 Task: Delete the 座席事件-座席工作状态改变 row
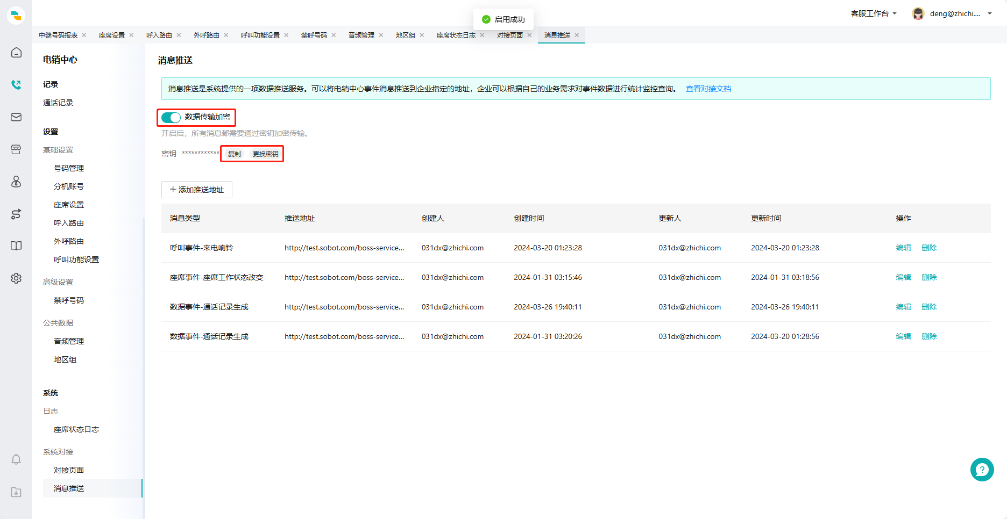(929, 277)
